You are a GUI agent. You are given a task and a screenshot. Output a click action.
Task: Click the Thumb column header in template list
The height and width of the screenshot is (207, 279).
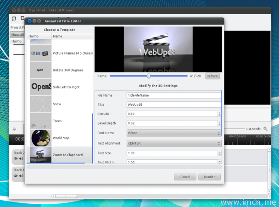point(39,36)
